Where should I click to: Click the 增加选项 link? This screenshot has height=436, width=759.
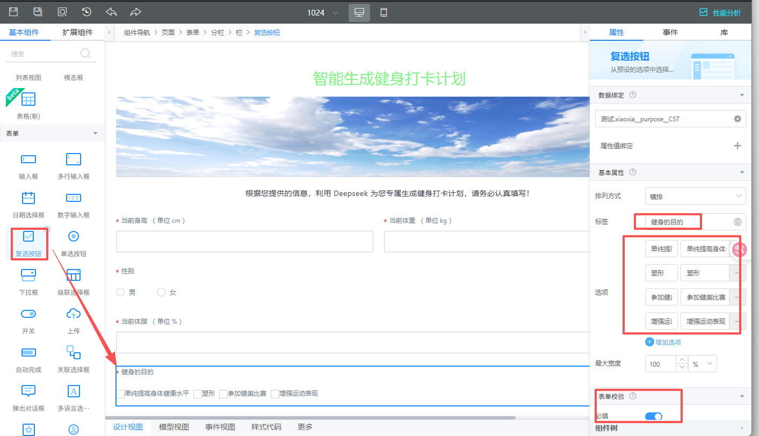click(663, 342)
